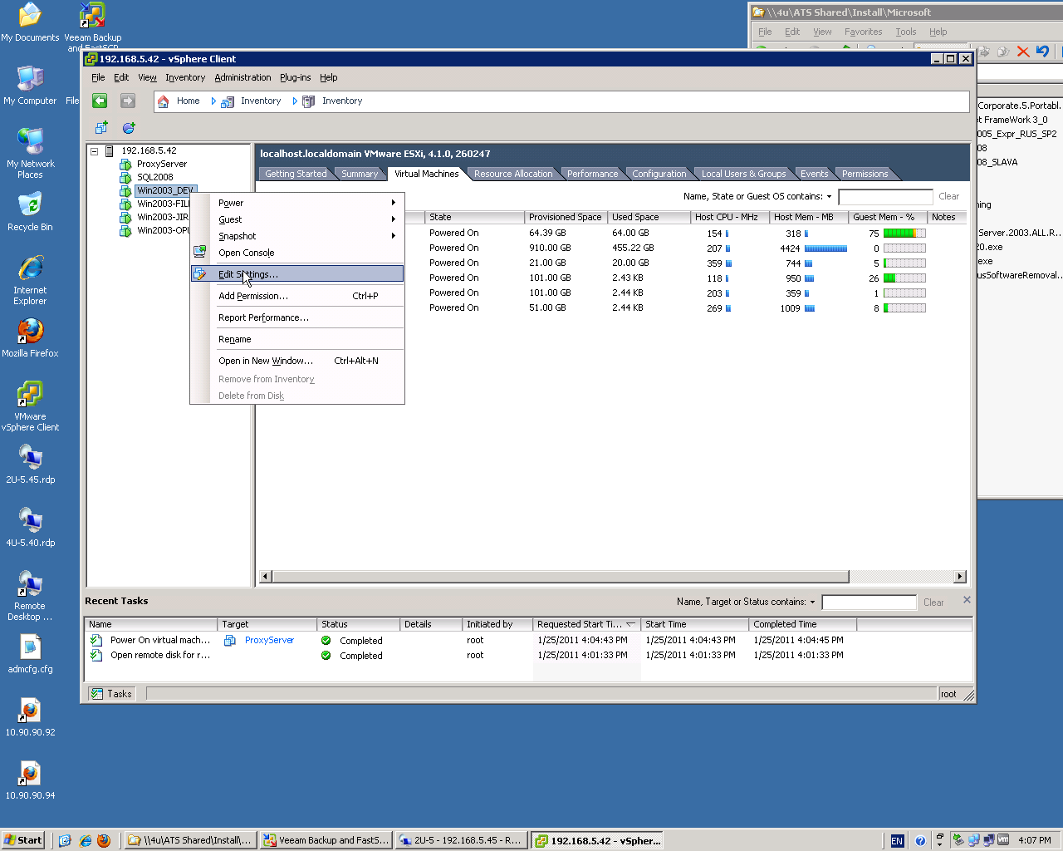The image size is (1063, 851).
Task: Select the ProxyServer VM in the inventory tree
Action: tap(162, 164)
